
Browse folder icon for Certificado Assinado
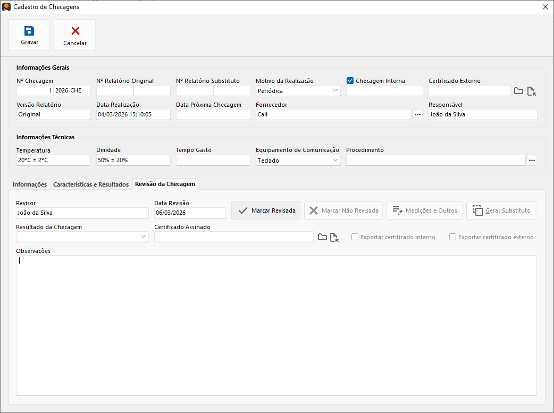point(322,237)
